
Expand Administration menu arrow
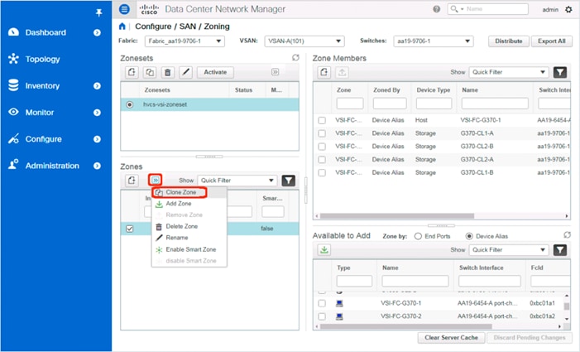pos(97,166)
